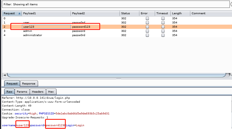Click the username parameter name in body
This screenshot has width=232, height=129.
pyautogui.click(x=9, y=125)
